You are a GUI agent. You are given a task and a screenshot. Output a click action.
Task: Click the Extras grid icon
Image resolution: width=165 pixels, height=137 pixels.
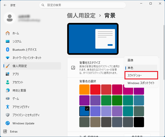(5, 131)
